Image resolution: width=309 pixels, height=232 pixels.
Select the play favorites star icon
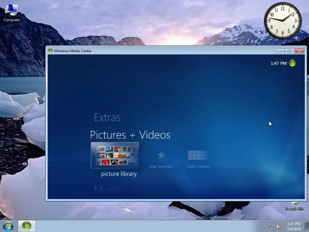point(161,155)
